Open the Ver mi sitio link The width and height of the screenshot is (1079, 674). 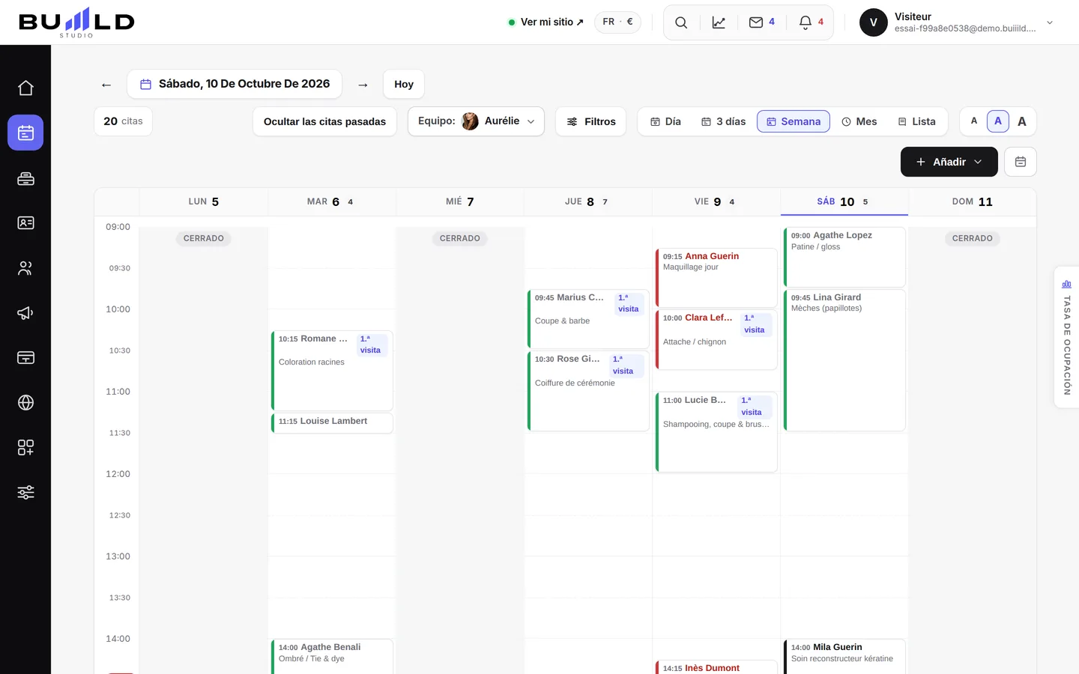546,22
